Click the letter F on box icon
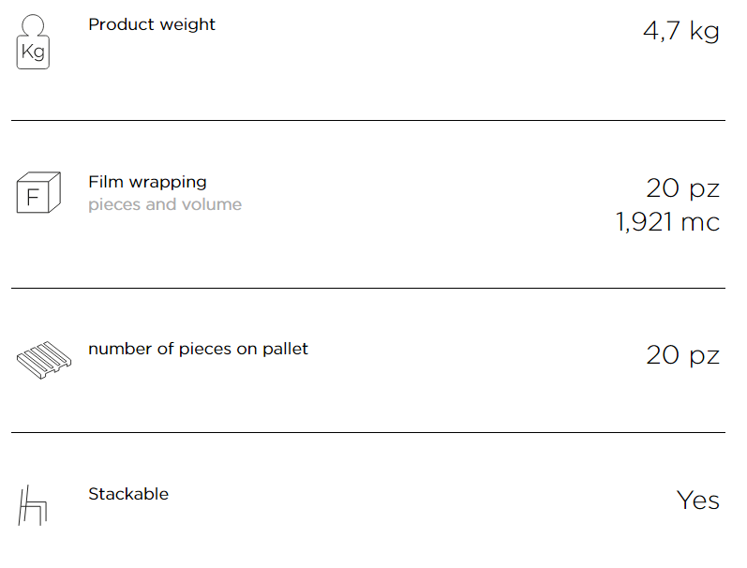 33,197
